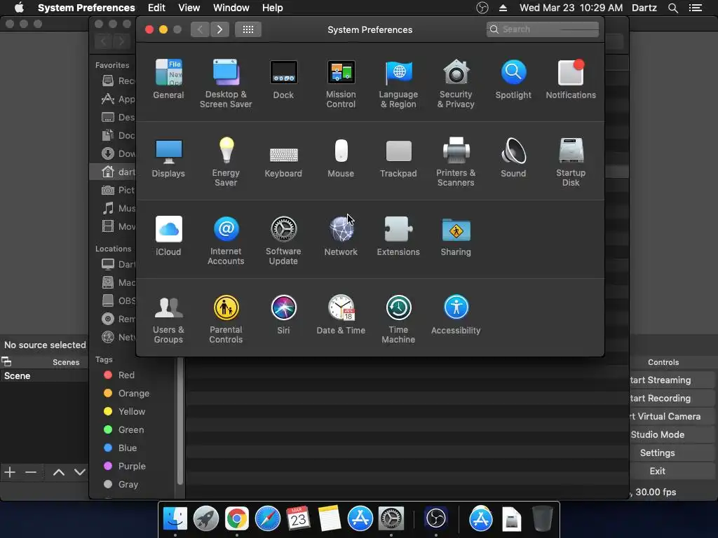
Task: Go forward in System Preferences
Action: [219, 29]
